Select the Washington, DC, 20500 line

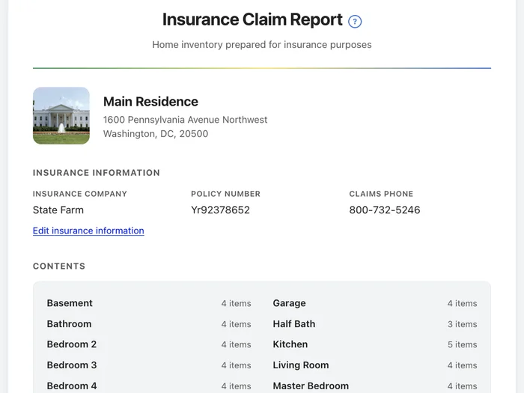coord(156,134)
